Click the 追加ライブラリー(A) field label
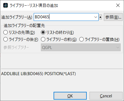This screenshot has height=101, width=124. click(17, 17)
